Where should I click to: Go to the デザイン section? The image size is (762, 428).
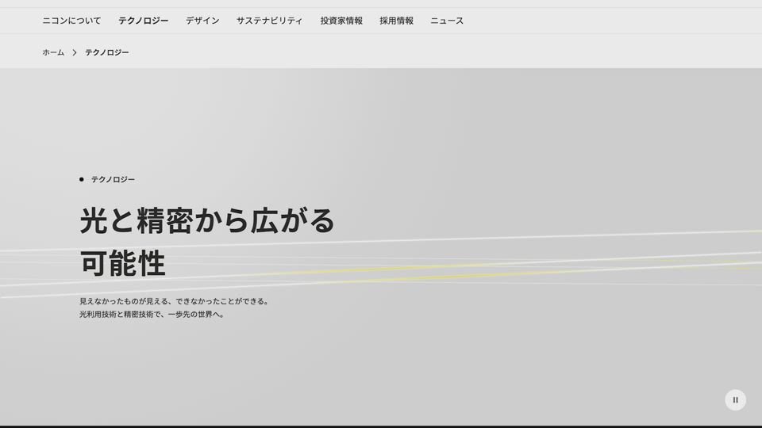tap(202, 21)
